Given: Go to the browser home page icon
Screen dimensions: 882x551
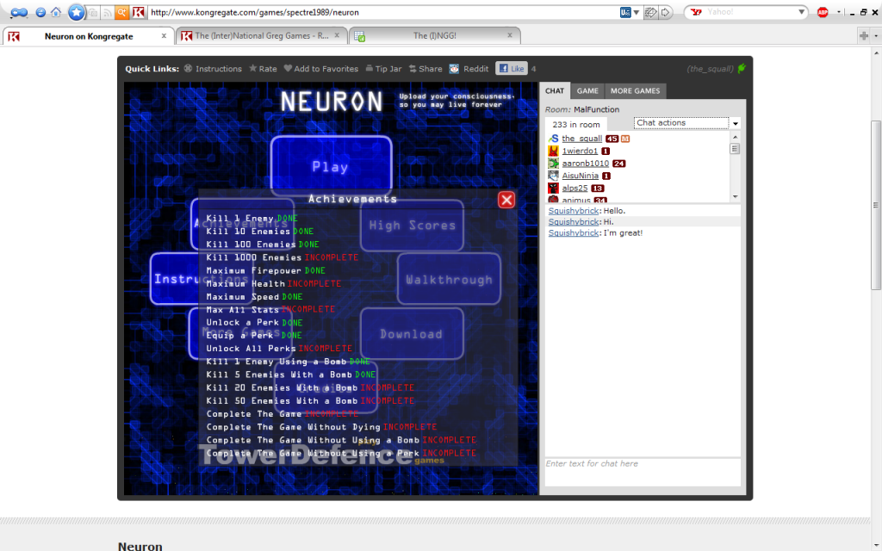Looking at the screenshot, I should (x=56, y=12).
